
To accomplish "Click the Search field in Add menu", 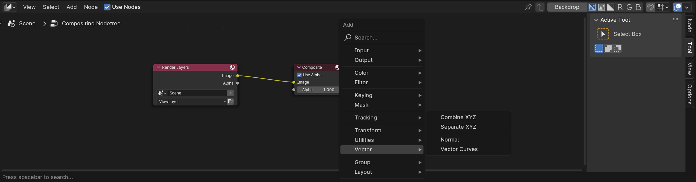I will [382, 38].
